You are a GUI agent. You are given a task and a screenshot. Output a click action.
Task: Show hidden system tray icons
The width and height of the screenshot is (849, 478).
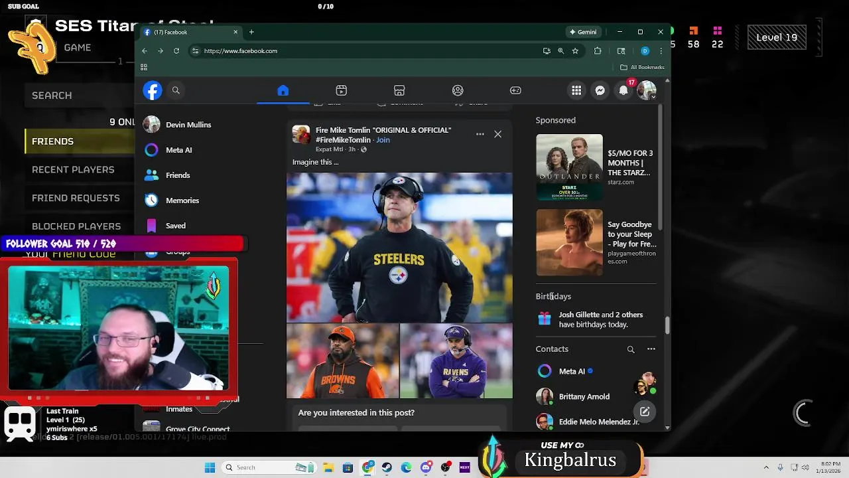point(766,467)
